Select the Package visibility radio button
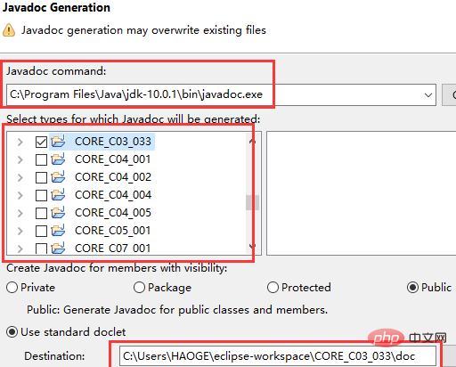Image resolution: width=456 pixels, height=367 pixels. (x=139, y=288)
